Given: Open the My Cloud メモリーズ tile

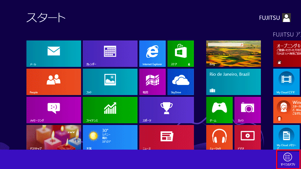Looking at the screenshot, I should 287,137.
